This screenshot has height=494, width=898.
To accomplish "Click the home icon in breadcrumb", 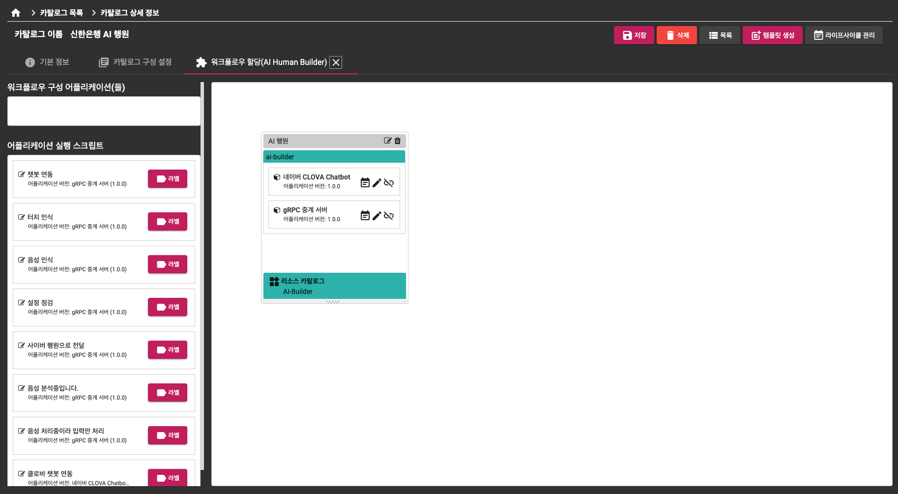I will (x=16, y=13).
